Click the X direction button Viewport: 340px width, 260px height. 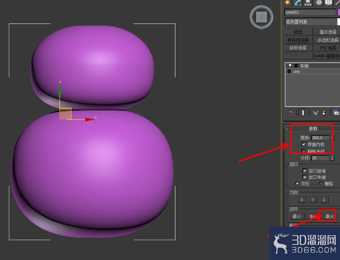(x=302, y=200)
